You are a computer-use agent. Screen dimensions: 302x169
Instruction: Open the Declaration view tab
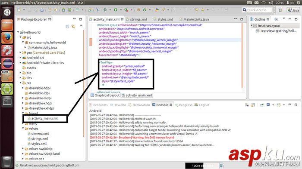coord(139,105)
